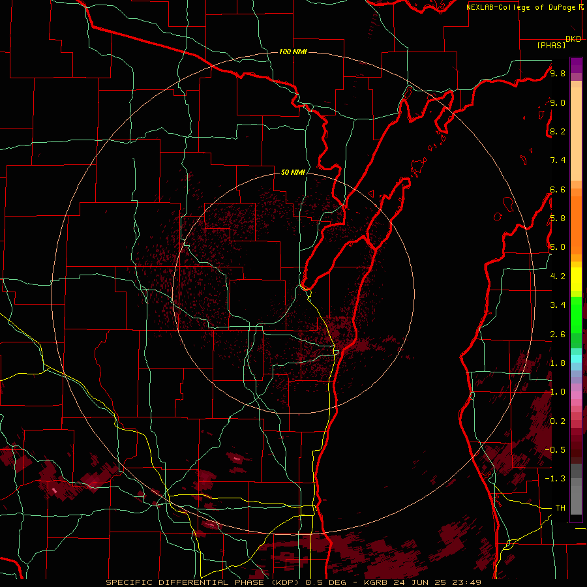
Task: Pick the yellow color band in legend
Action: (x=576, y=279)
